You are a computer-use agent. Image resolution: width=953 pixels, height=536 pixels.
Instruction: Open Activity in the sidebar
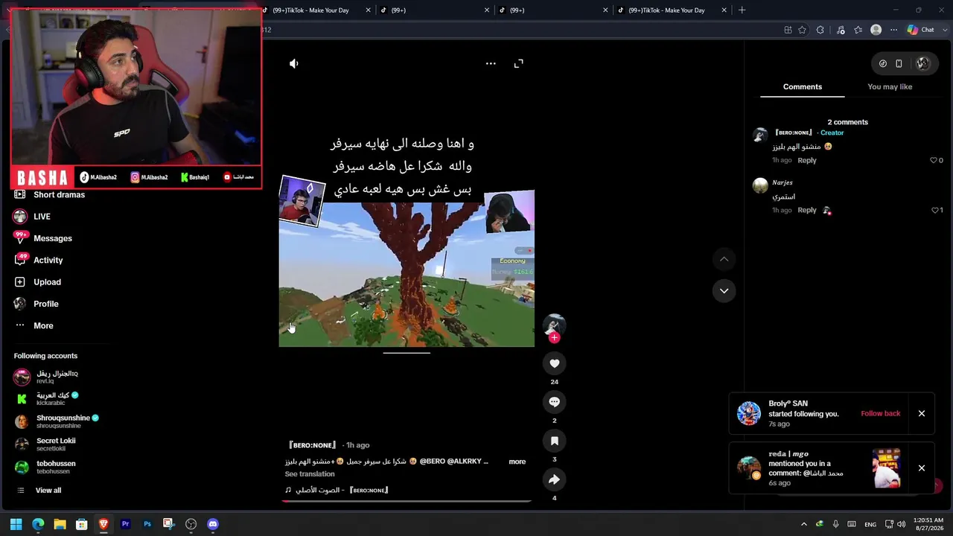point(48,261)
